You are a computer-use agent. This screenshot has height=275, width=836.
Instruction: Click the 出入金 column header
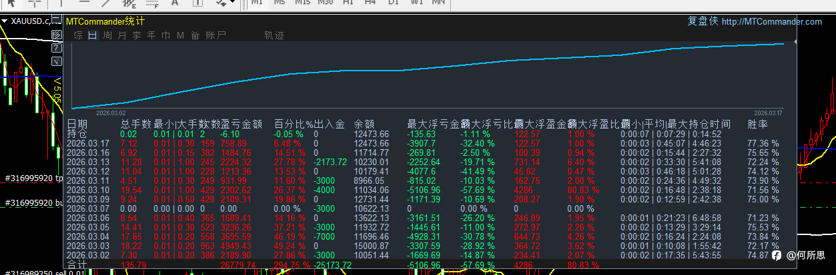click(329, 124)
